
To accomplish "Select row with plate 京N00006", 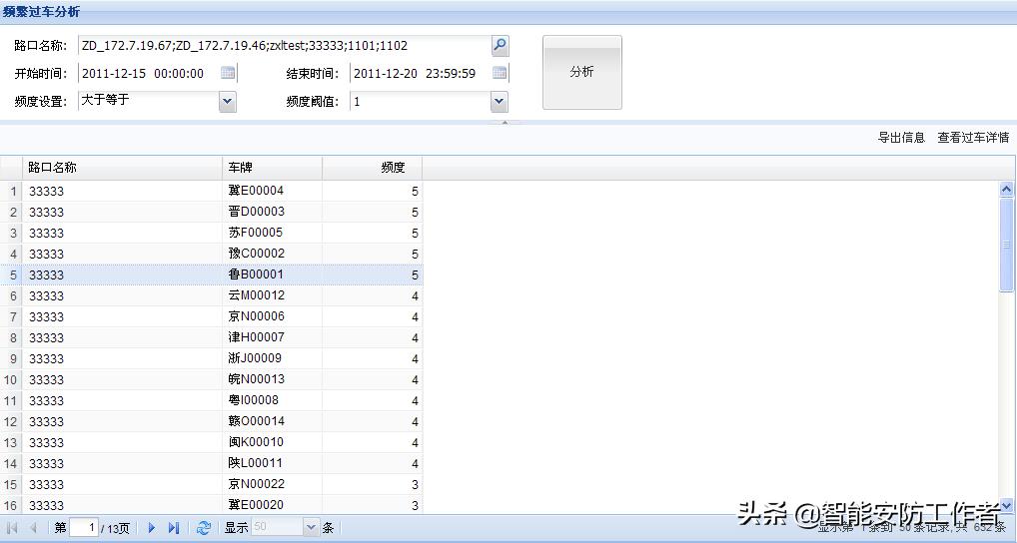I will pos(212,316).
